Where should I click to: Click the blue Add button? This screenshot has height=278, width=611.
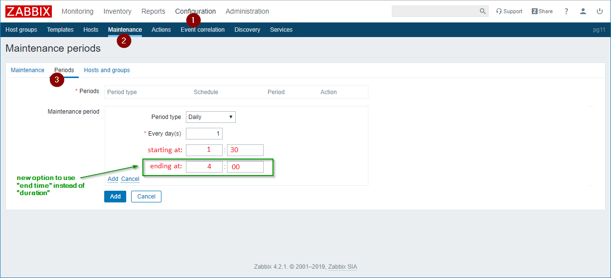click(115, 197)
